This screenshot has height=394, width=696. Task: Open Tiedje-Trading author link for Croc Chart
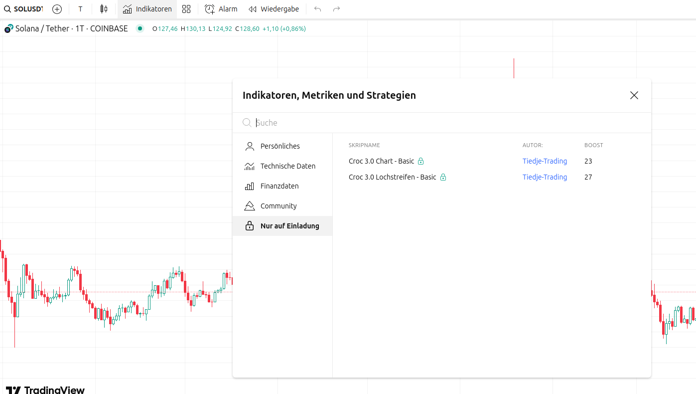pos(545,161)
